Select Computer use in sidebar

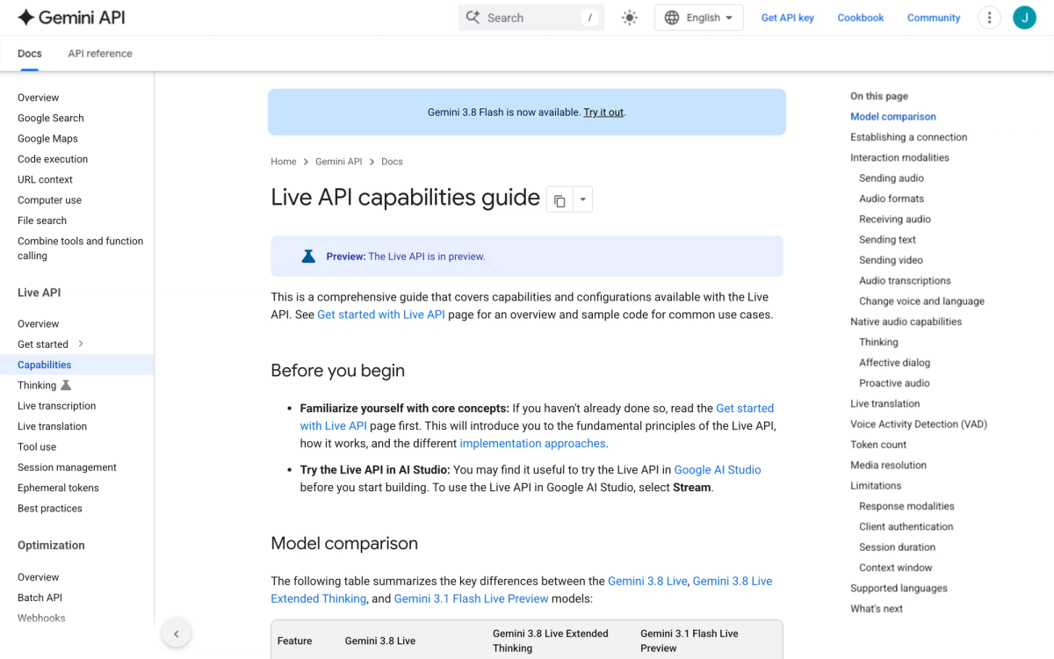[x=49, y=200]
